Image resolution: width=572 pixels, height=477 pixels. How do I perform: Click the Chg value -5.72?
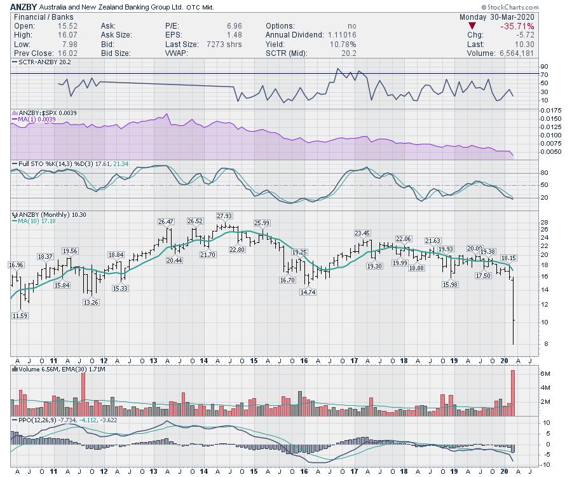pyautogui.click(x=525, y=35)
